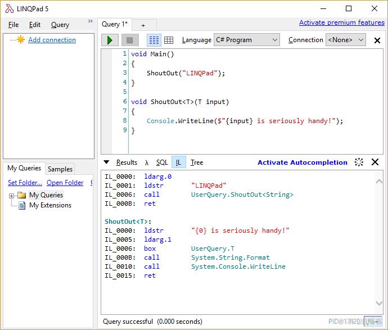Click System.String.Format in IL output
The width and height of the screenshot is (388, 330).
pyautogui.click(x=231, y=257)
